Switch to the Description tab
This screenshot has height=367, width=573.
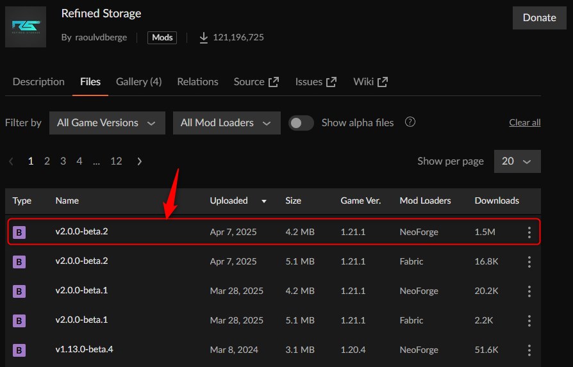coord(38,81)
